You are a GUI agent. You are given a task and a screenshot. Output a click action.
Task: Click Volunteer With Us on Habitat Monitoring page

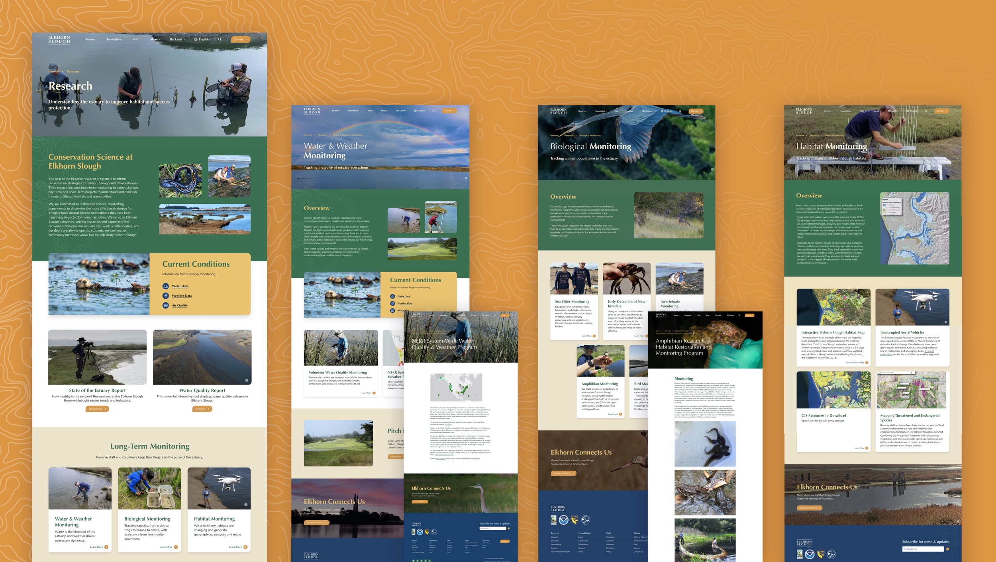(x=810, y=508)
